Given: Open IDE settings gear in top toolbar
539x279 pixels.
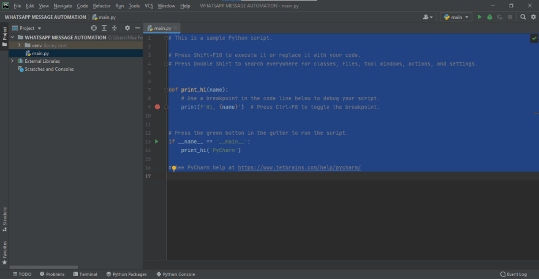Looking at the screenshot, I should click(x=533, y=17).
